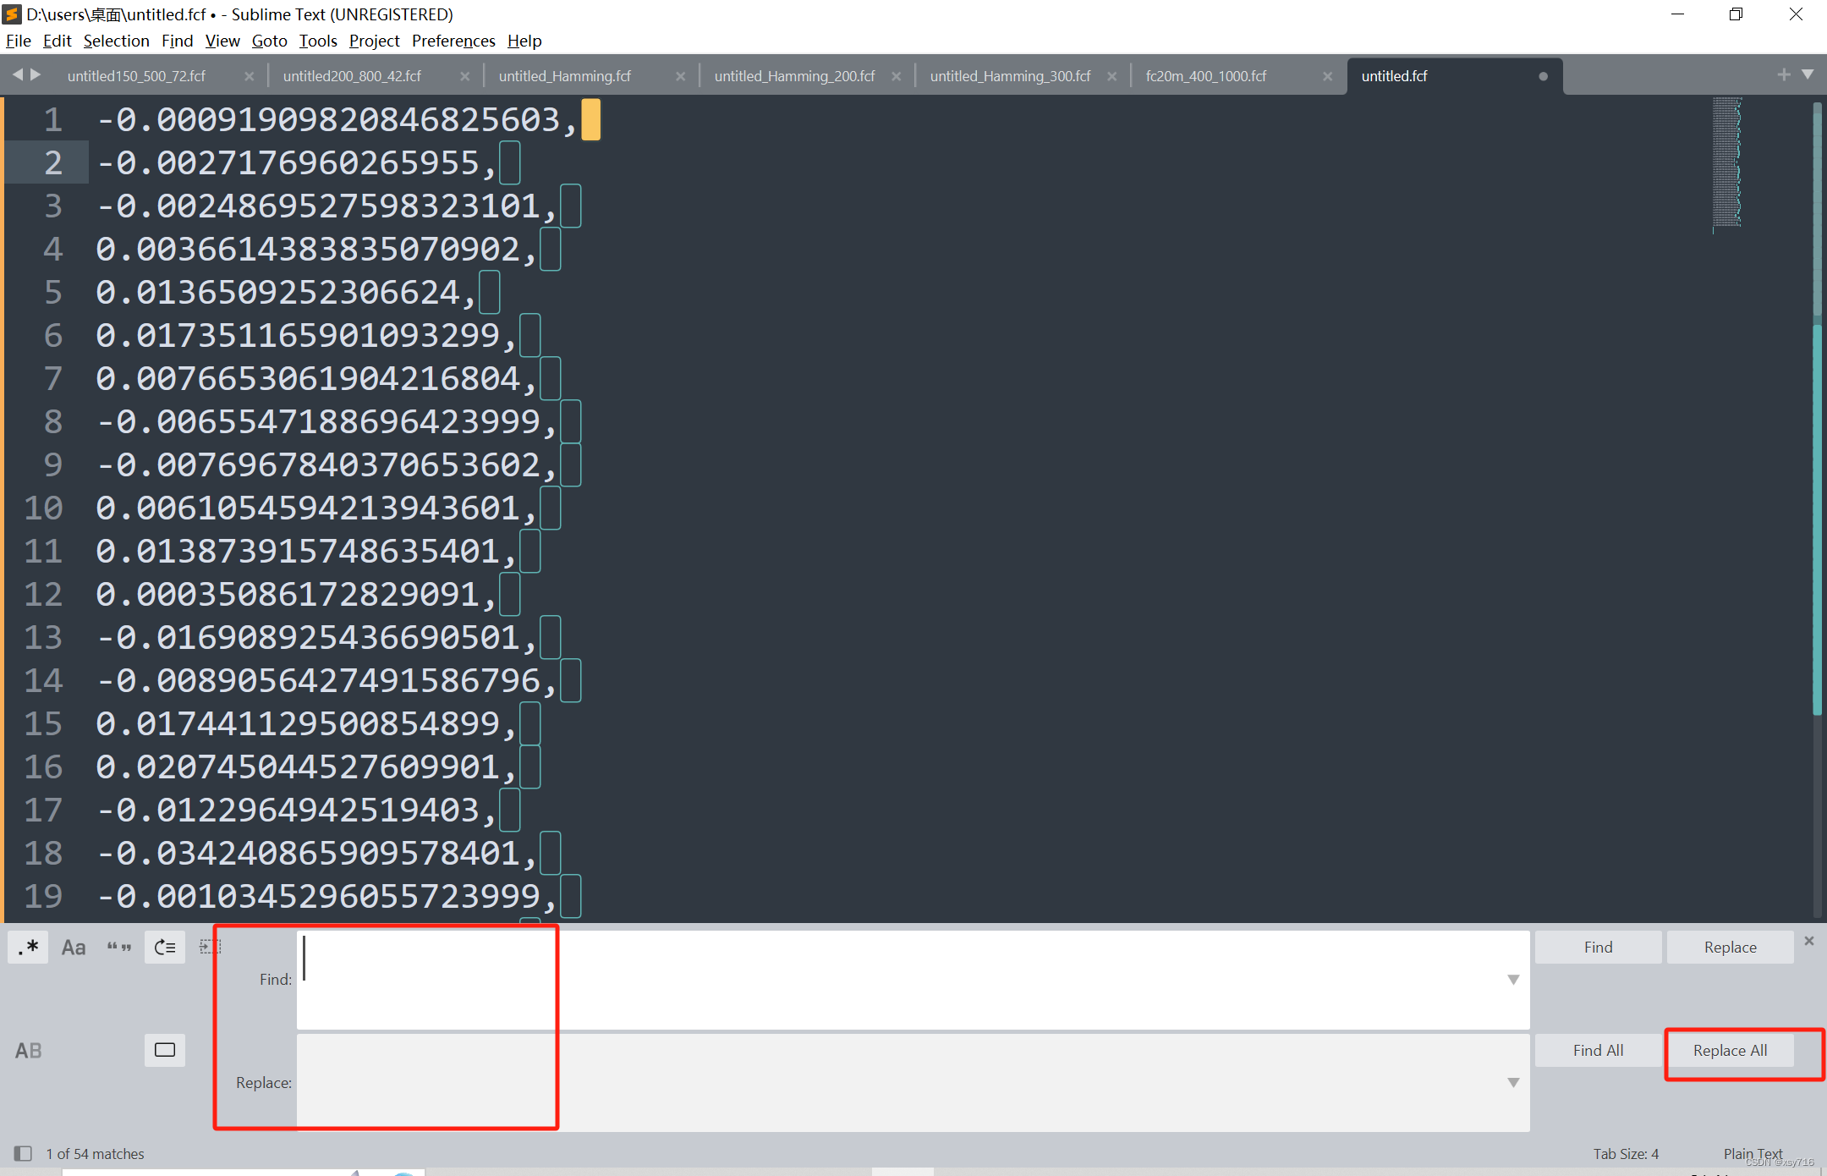Open tab list dropdown arrow
This screenshot has height=1176, width=1827.
pos(1808,75)
